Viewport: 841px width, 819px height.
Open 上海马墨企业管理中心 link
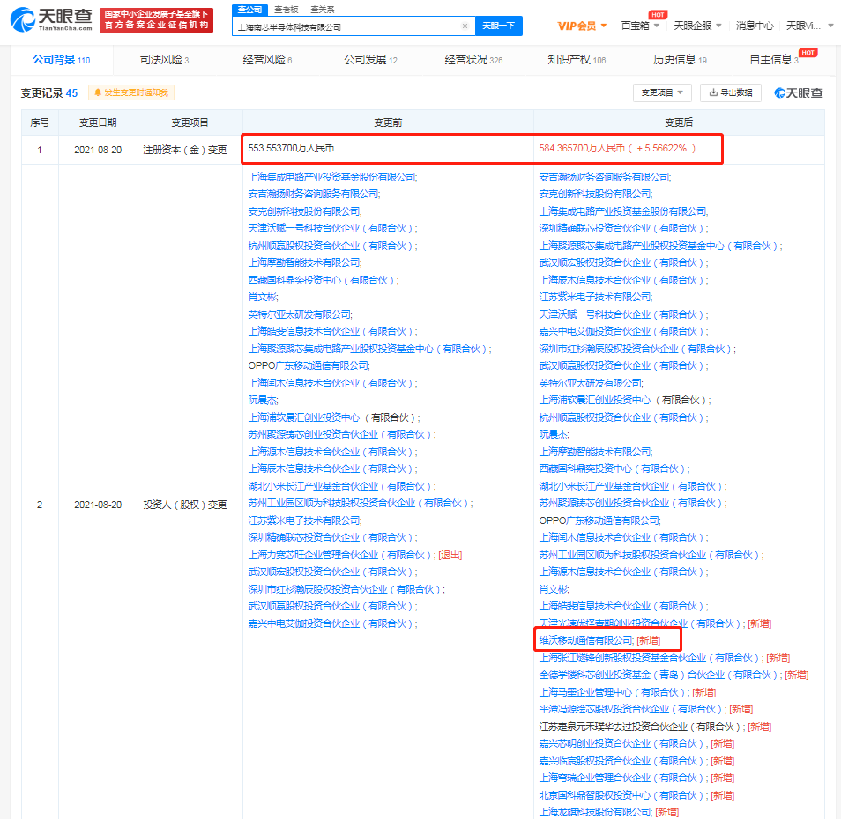(614, 692)
